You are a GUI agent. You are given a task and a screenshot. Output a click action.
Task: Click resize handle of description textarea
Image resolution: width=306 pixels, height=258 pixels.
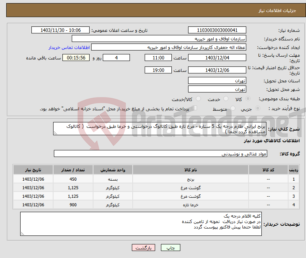pyautogui.click(x=55, y=133)
